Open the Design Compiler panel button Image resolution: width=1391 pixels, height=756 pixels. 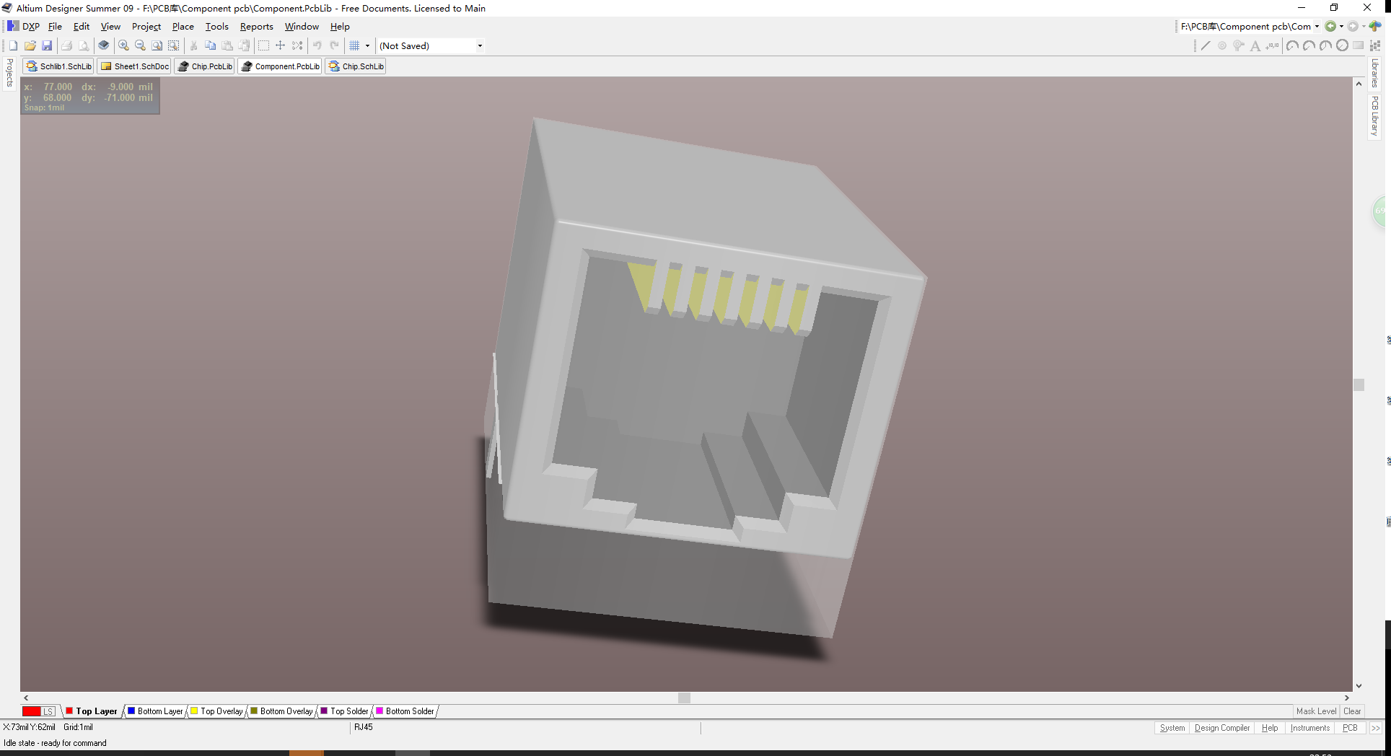[1221, 728]
